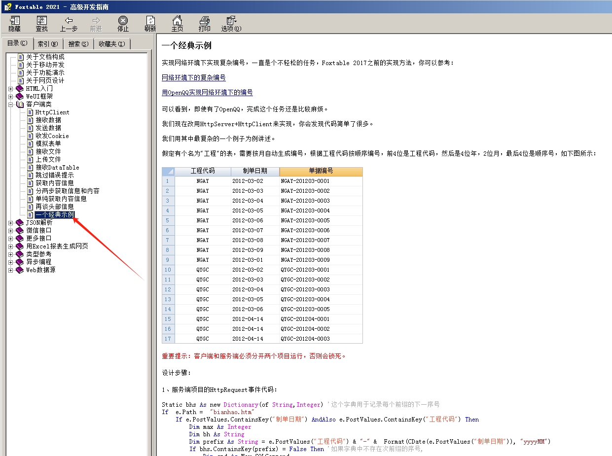Viewport: 612px width, 456px height.
Task: Click the "bianhao.htm" string in the code
Action: [x=232, y=412]
